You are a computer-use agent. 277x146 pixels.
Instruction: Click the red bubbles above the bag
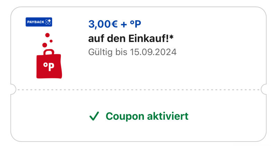(x=47, y=40)
